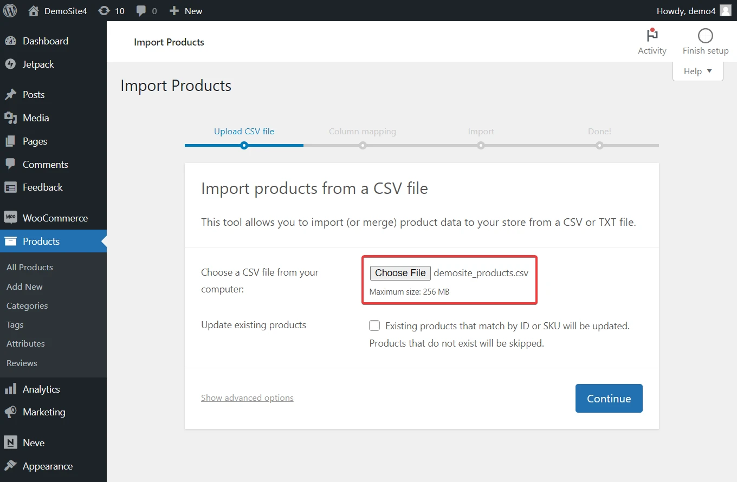The image size is (737, 482).
Task: Click the Choose File button
Action: [400, 273]
